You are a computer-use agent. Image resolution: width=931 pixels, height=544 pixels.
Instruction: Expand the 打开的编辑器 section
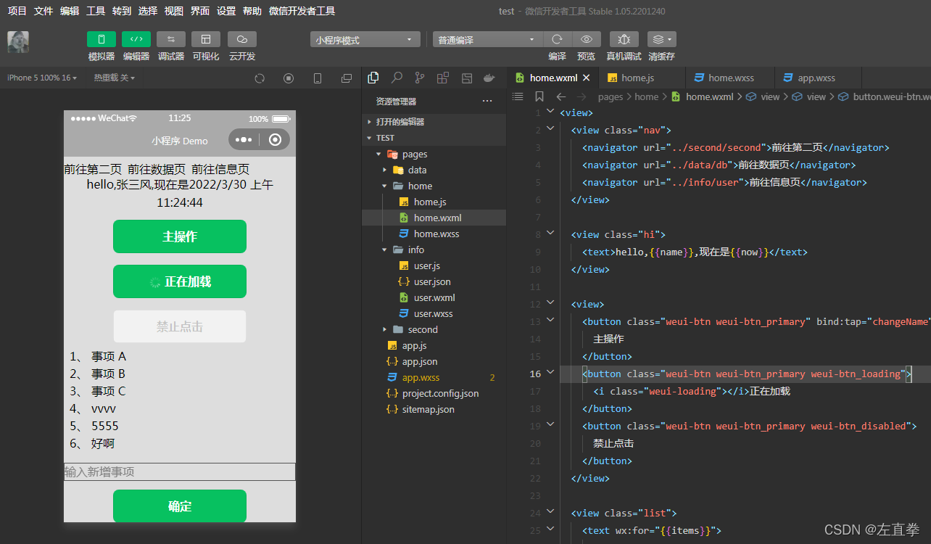(434, 122)
